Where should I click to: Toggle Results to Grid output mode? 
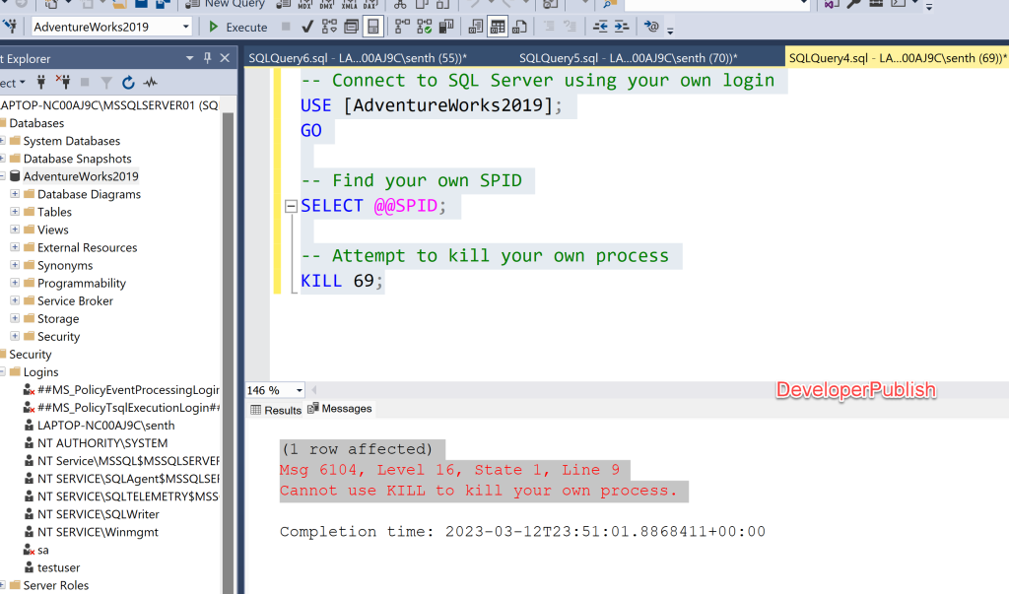tap(498, 27)
